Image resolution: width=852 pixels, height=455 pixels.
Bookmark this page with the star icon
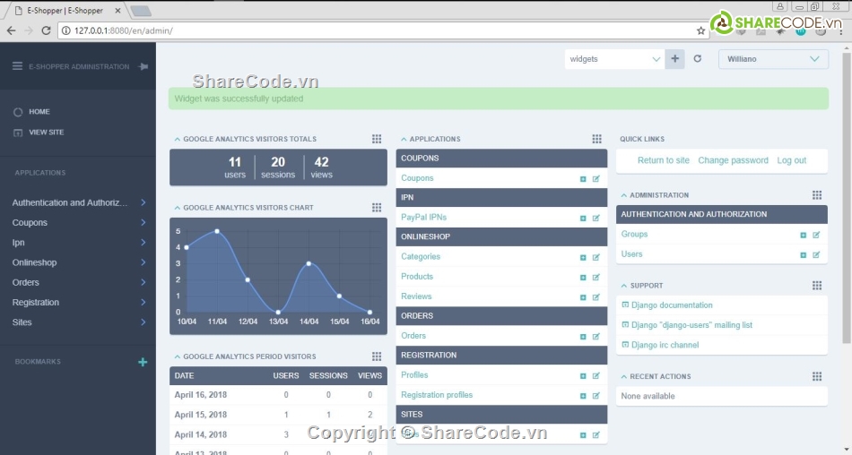(x=701, y=31)
